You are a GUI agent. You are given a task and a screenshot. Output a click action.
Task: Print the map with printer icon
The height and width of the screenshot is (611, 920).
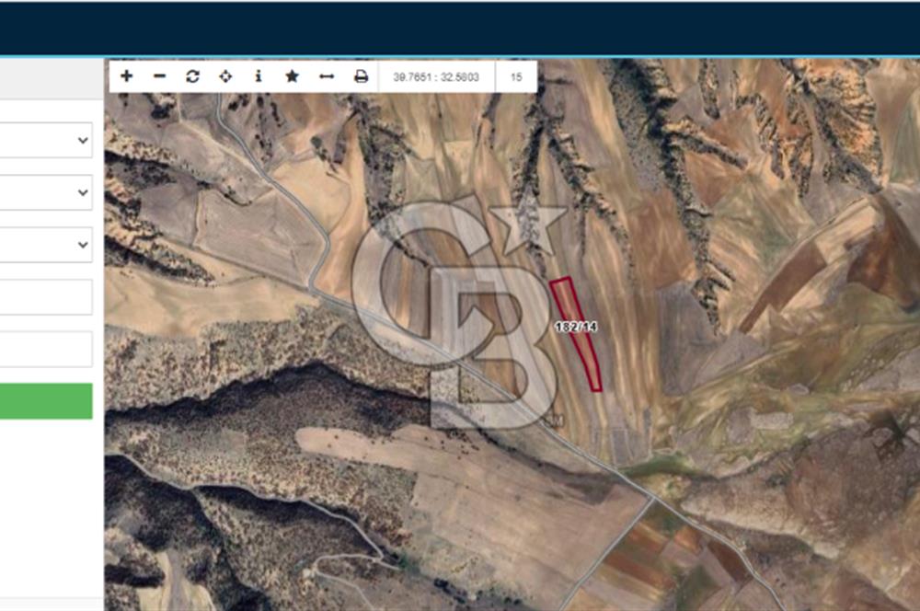click(x=361, y=76)
